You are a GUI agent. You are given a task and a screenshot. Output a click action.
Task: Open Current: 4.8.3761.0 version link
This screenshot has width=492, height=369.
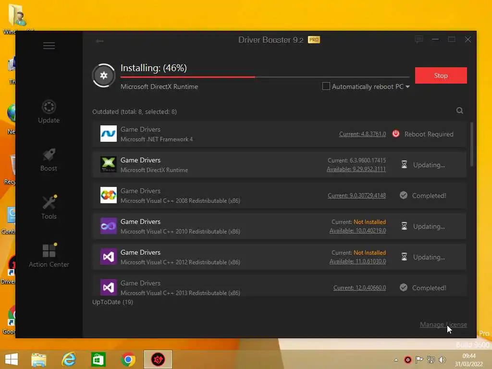[362, 134]
